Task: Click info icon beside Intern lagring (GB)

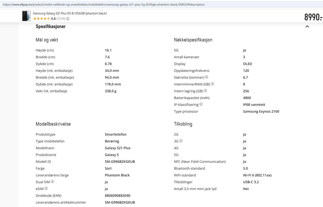Action: (x=205, y=90)
